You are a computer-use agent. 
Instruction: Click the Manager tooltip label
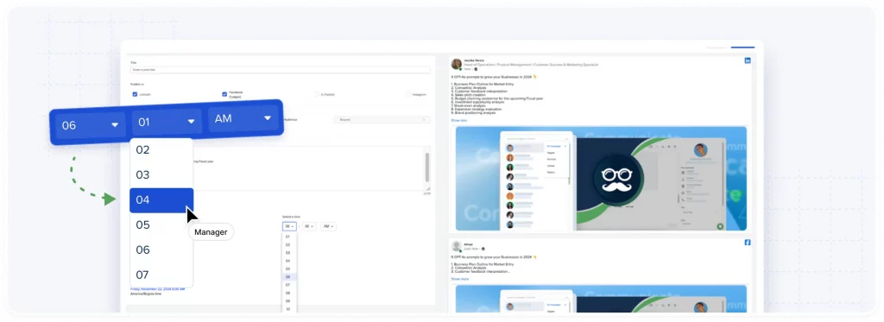[x=211, y=231]
